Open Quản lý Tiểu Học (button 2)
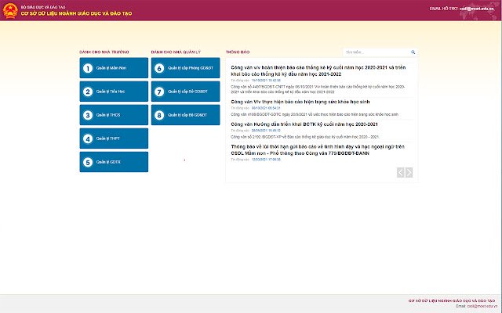 114,92
